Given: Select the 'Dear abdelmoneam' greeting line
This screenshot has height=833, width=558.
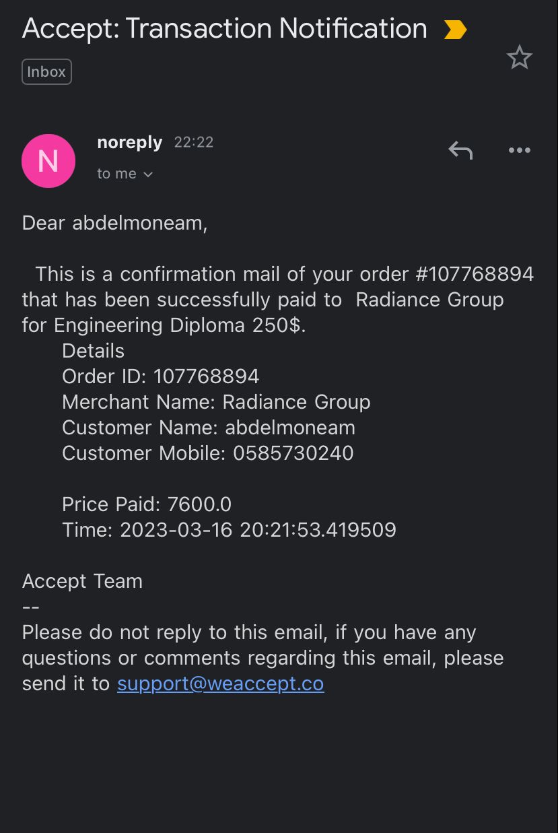Looking at the screenshot, I should click(x=115, y=223).
